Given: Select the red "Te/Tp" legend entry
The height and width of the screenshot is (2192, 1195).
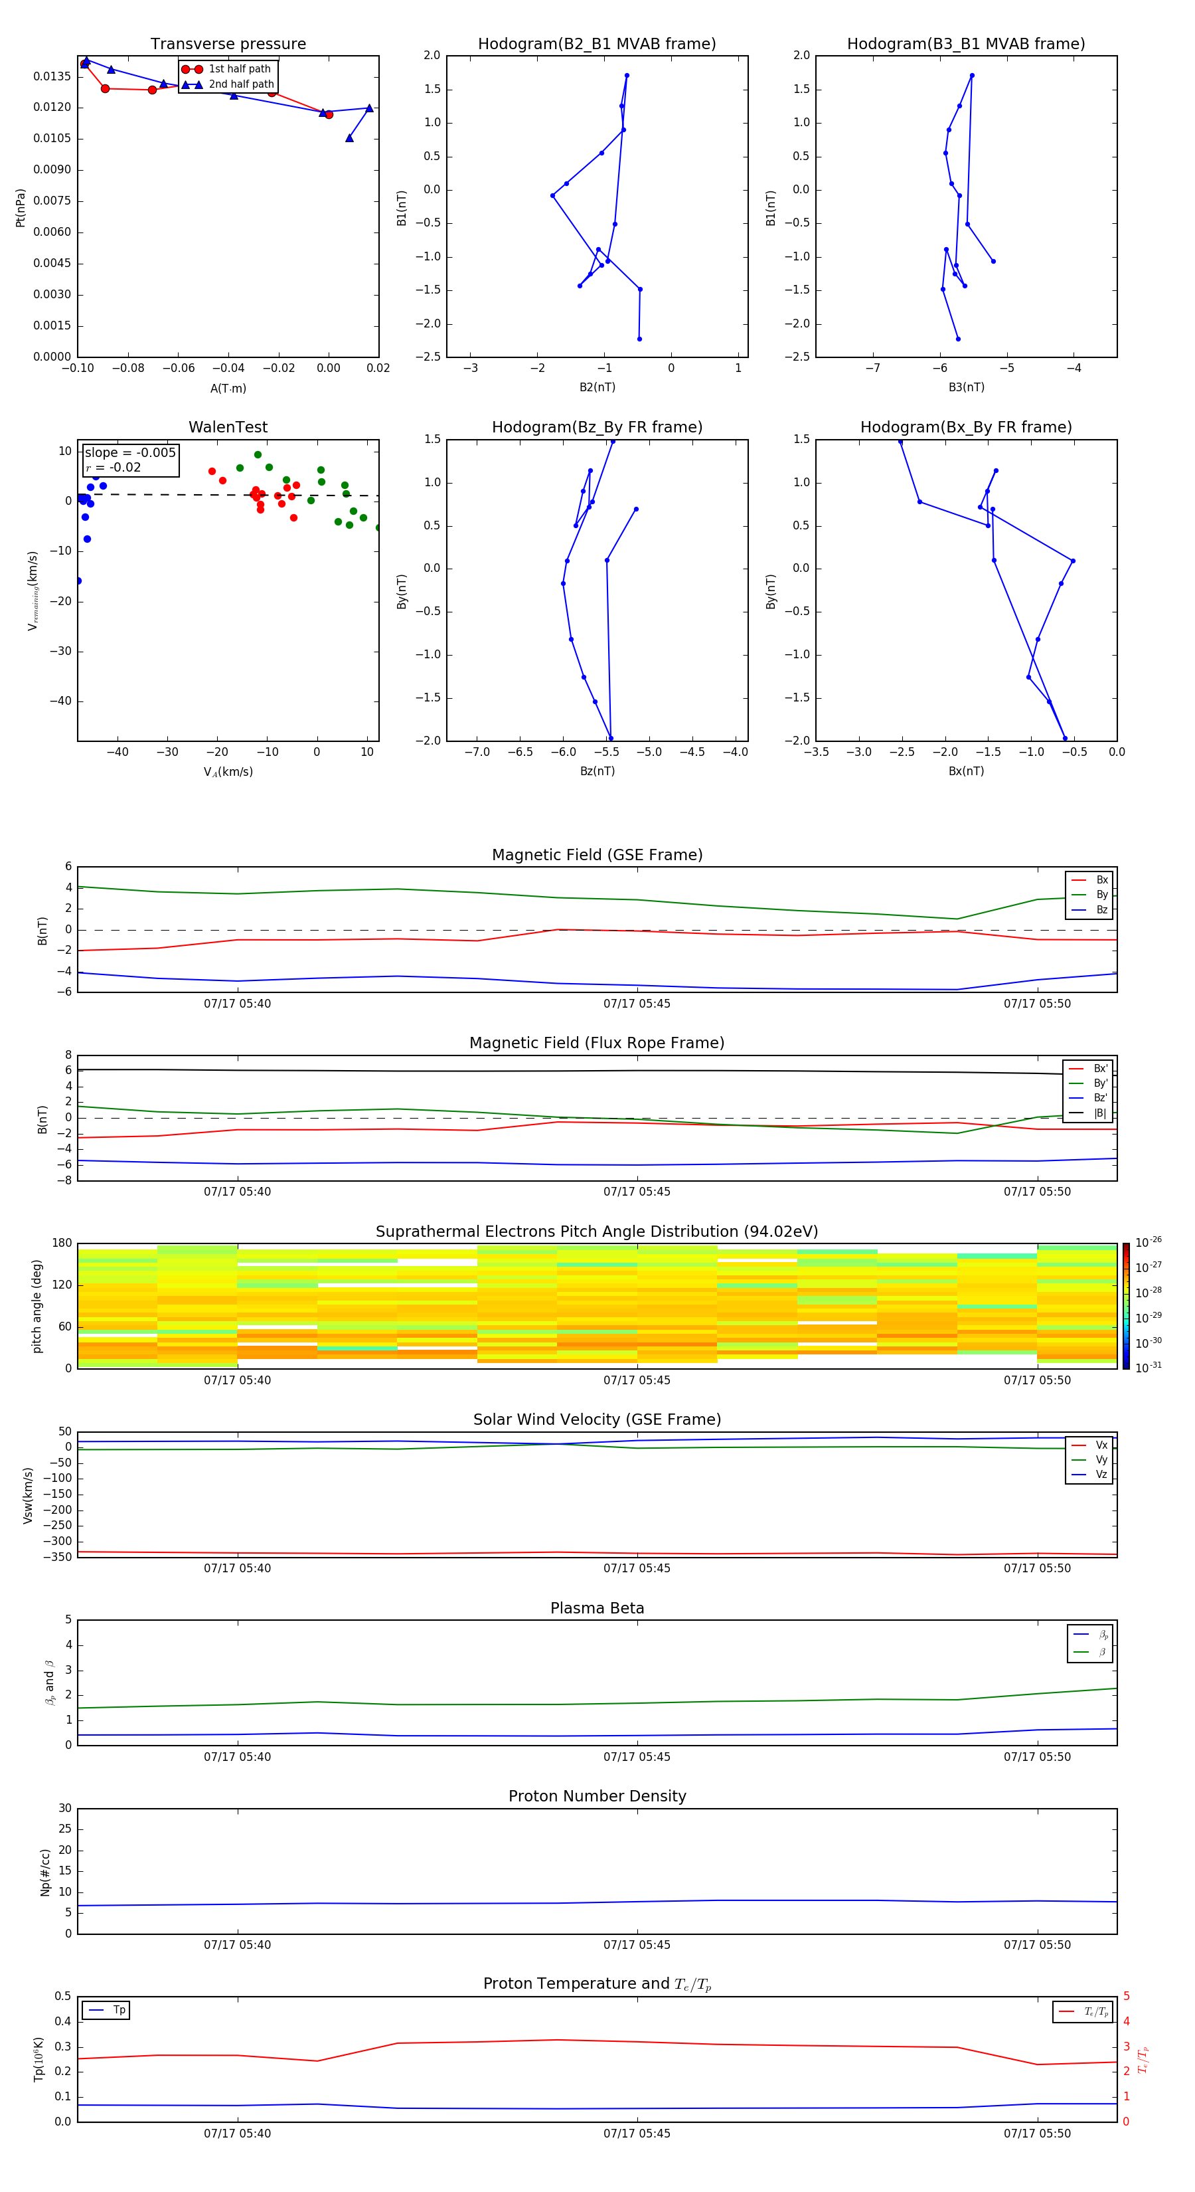Looking at the screenshot, I should pos(1083,2011).
